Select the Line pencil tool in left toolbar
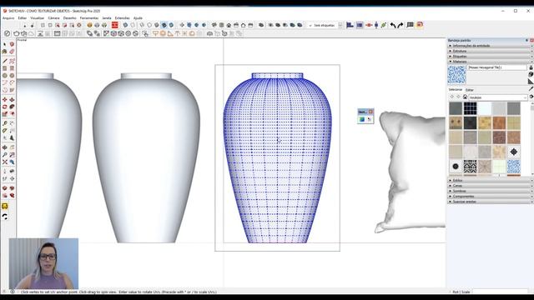 [5, 61]
